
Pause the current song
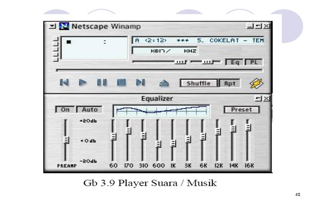[102, 83]
